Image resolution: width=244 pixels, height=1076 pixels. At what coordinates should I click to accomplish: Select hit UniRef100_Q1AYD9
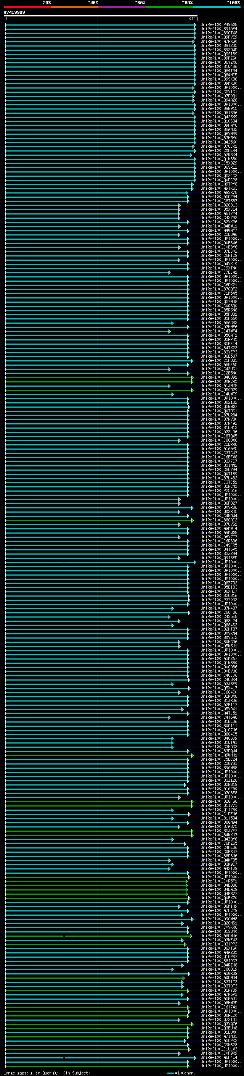[x=218, y=990]
